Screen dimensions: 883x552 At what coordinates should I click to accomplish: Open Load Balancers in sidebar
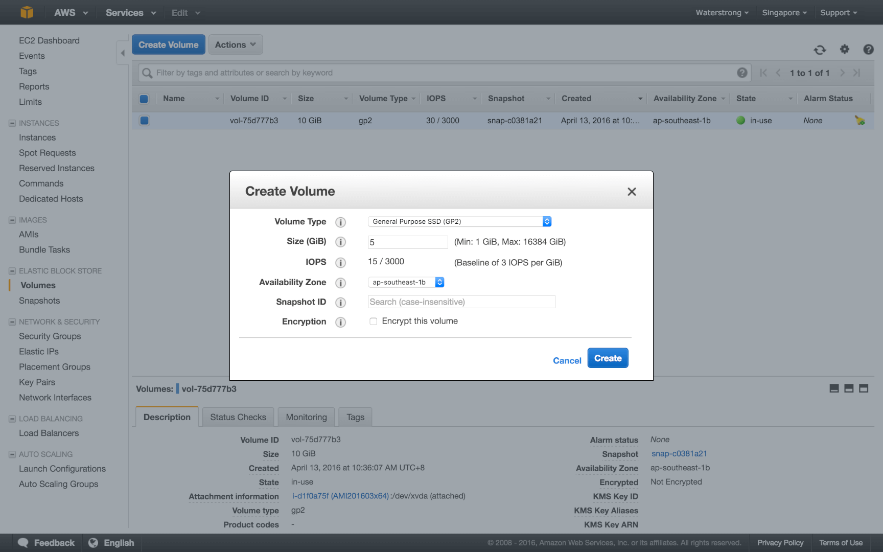pyautogui.click(x=49, y=433)
